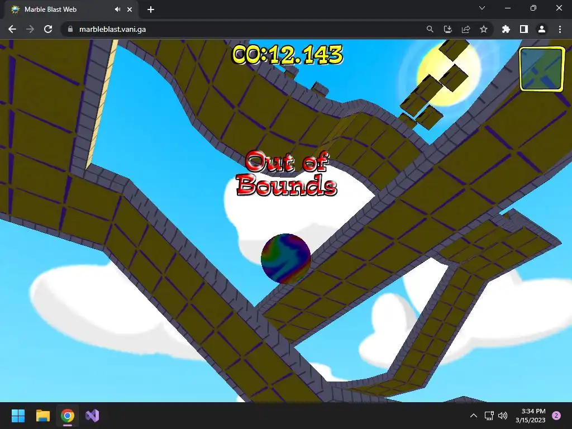The width and height of the screenshot is (572, 429).
Task: Close the Marble Blast Web tab
Action: (x=130, y=9)
